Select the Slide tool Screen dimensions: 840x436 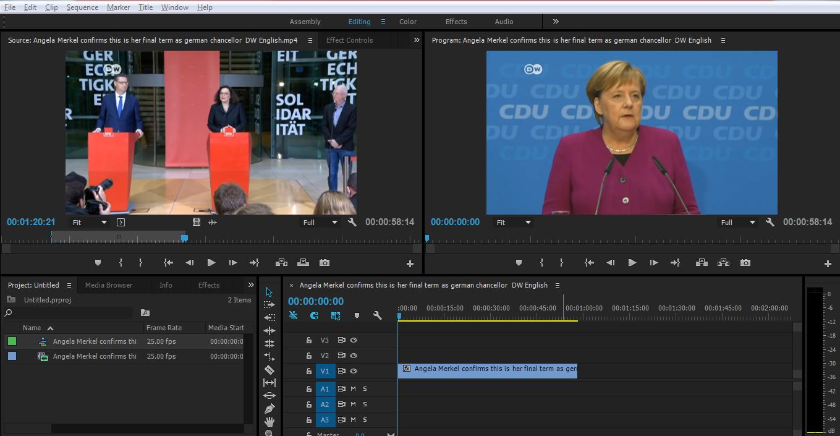[269, 395]
